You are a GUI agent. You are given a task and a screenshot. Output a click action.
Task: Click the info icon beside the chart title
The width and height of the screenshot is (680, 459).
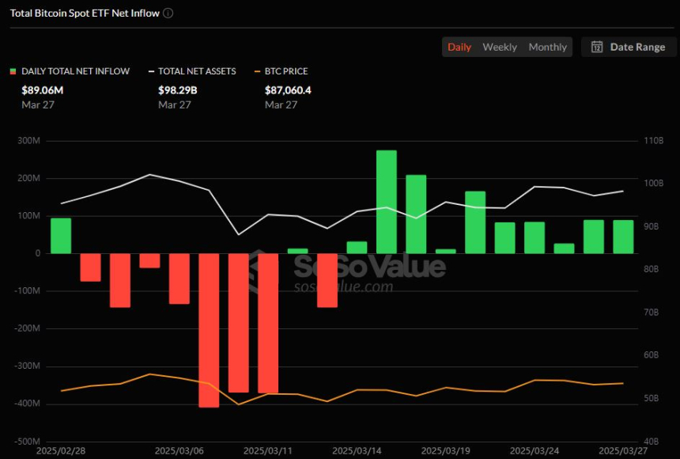tap(168, 13)
